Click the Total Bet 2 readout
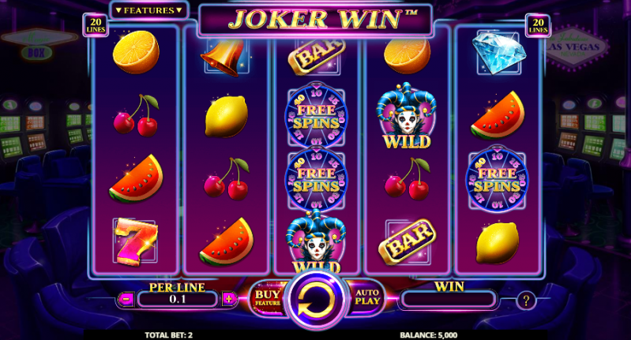Viewport: 631px width, 340px height. (169, 335)
